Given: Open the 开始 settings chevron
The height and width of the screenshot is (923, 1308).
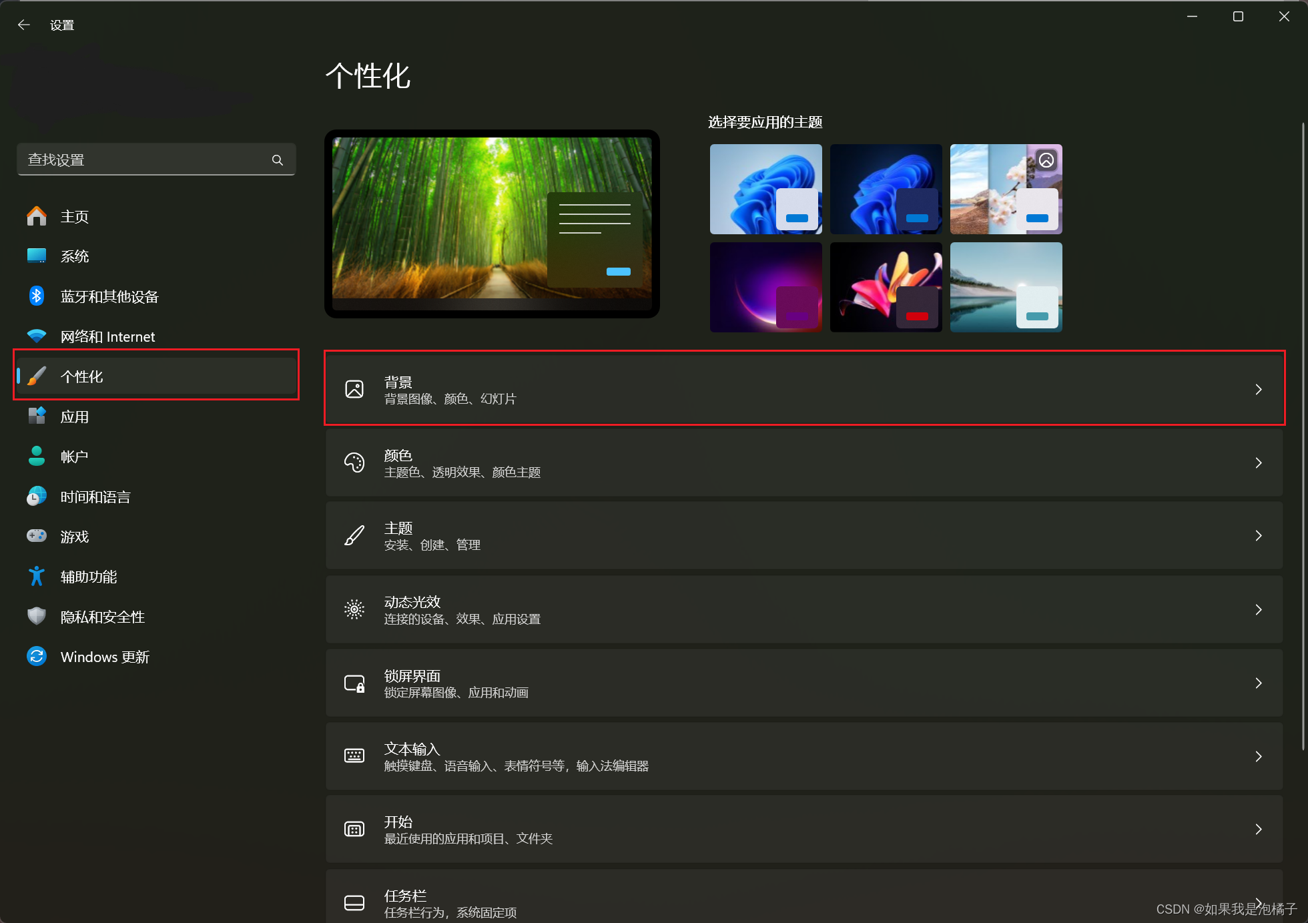Looking at the screenshot, I should 1259,830.
